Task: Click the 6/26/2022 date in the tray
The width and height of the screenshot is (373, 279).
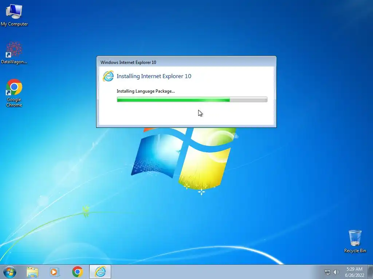Action: (x=354, y=275)
